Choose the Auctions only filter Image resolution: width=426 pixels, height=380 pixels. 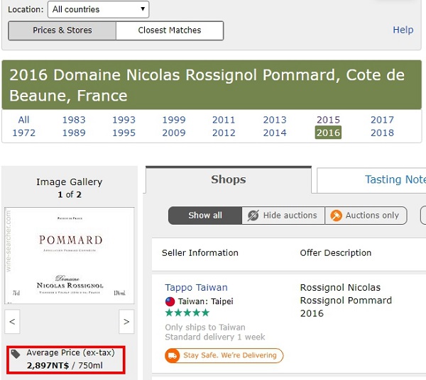(x=366, y=216)
